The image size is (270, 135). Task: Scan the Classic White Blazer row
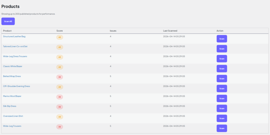[x=222, y=69]
